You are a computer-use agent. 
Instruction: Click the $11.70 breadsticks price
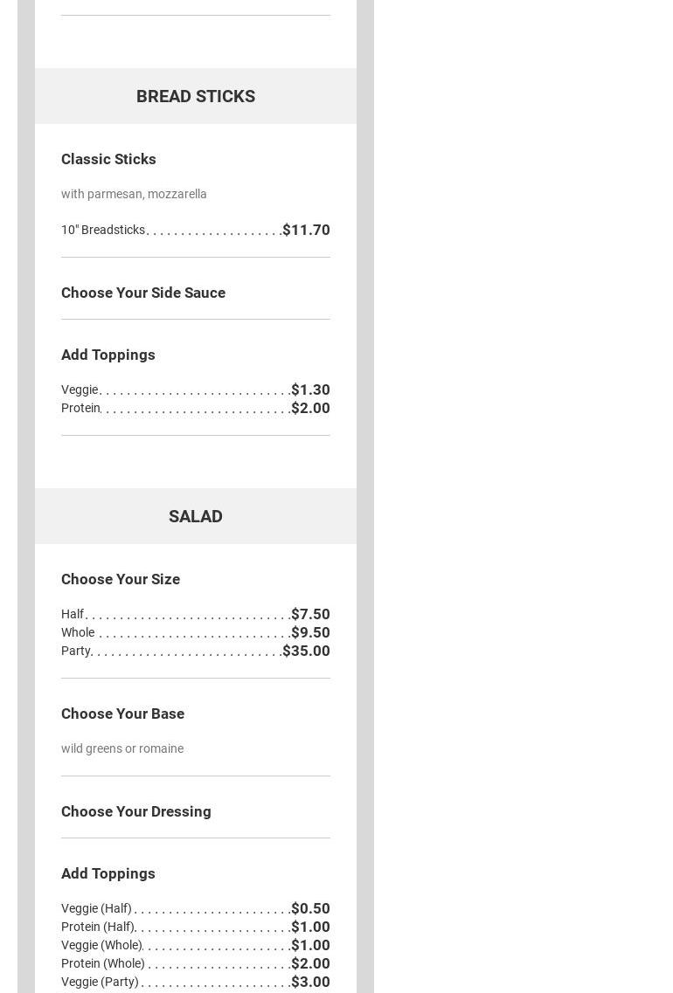coord(306,230)
